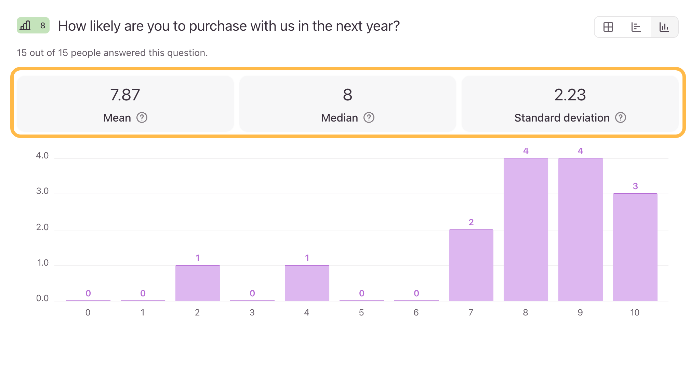
Task: Click Standard deviation help icon
Action: (x=621, y=118)
